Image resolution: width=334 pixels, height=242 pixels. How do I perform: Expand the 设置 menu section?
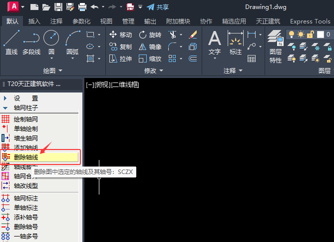coord(5,98)
